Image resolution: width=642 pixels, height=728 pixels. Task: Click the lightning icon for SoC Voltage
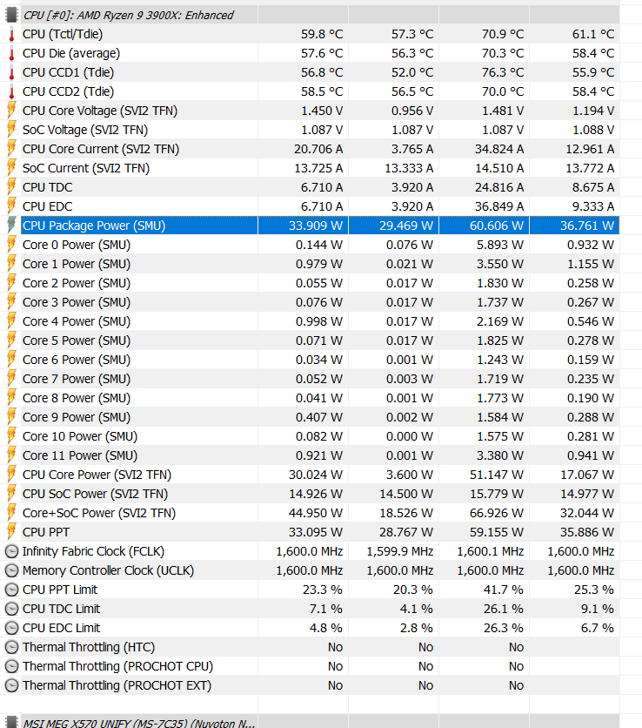click(x=11, y=130)
